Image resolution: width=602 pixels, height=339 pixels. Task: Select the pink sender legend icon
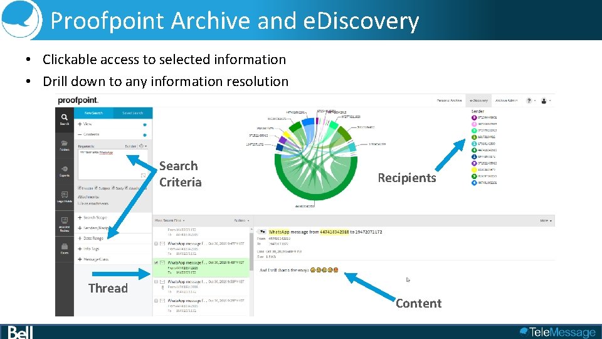click(474, 124)
